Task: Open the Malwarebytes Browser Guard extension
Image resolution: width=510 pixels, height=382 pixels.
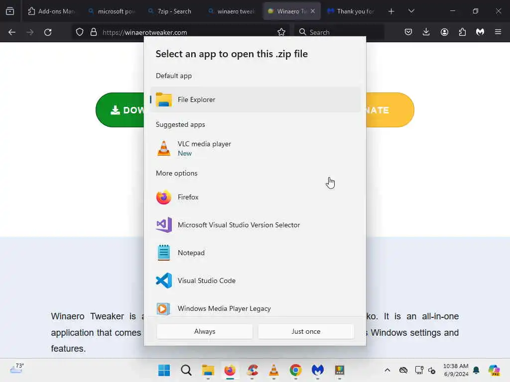Action: [x=480, y=32]
